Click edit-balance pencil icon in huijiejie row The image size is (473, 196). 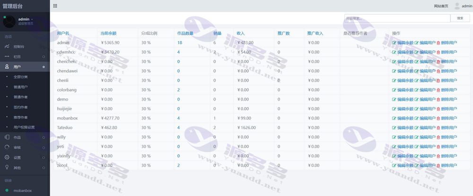[x=394, y=109]
